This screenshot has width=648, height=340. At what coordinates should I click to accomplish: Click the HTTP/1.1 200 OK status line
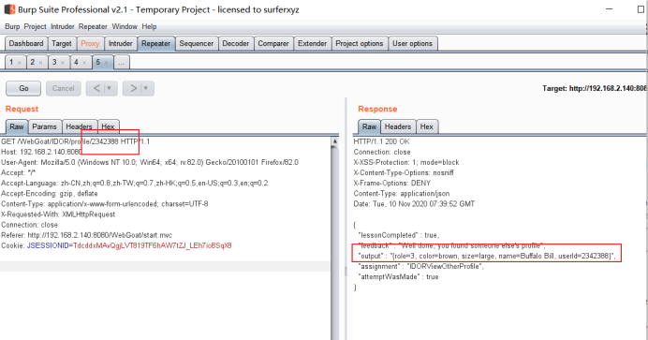tap(381, 141)
